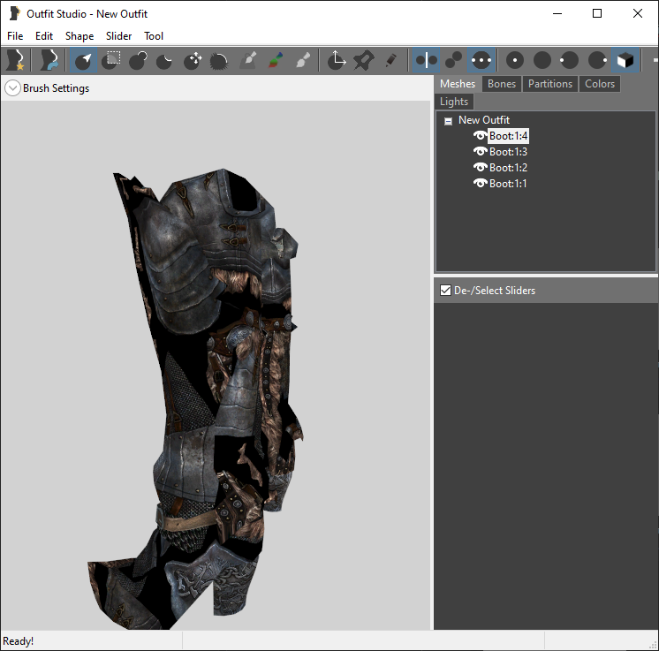The width and height of the screenshot is (659, 651).
Task: Expand the Brush Settings chevron
Action: click(12, 88)
